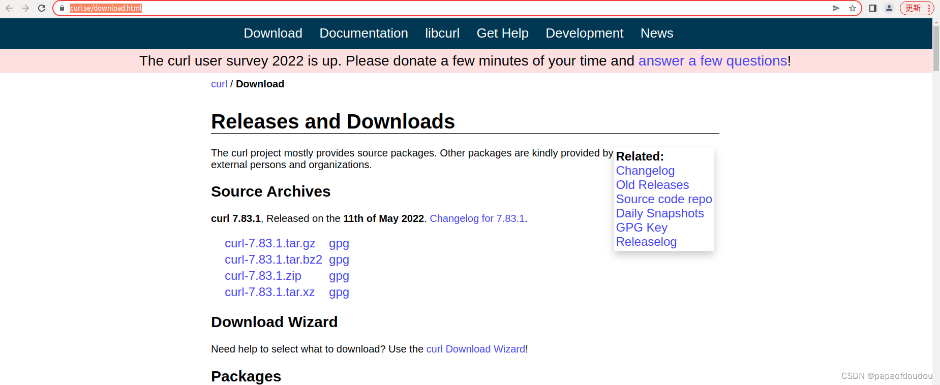Download curl-7.83.1.zip
This screenshot has height=385, width=940.
pyautogui.click(x=263, y=276)
